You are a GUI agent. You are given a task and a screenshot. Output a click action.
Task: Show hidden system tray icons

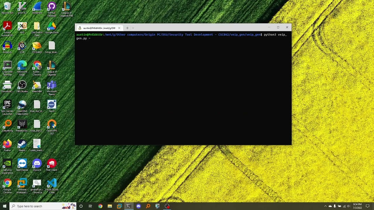325,206
